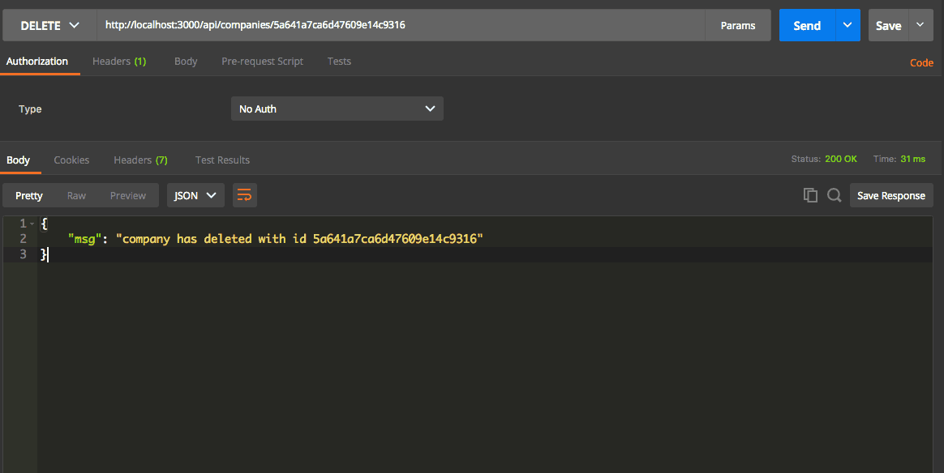Click line number 2 in the gutter

pyautogui.click(x=23, y=239)
